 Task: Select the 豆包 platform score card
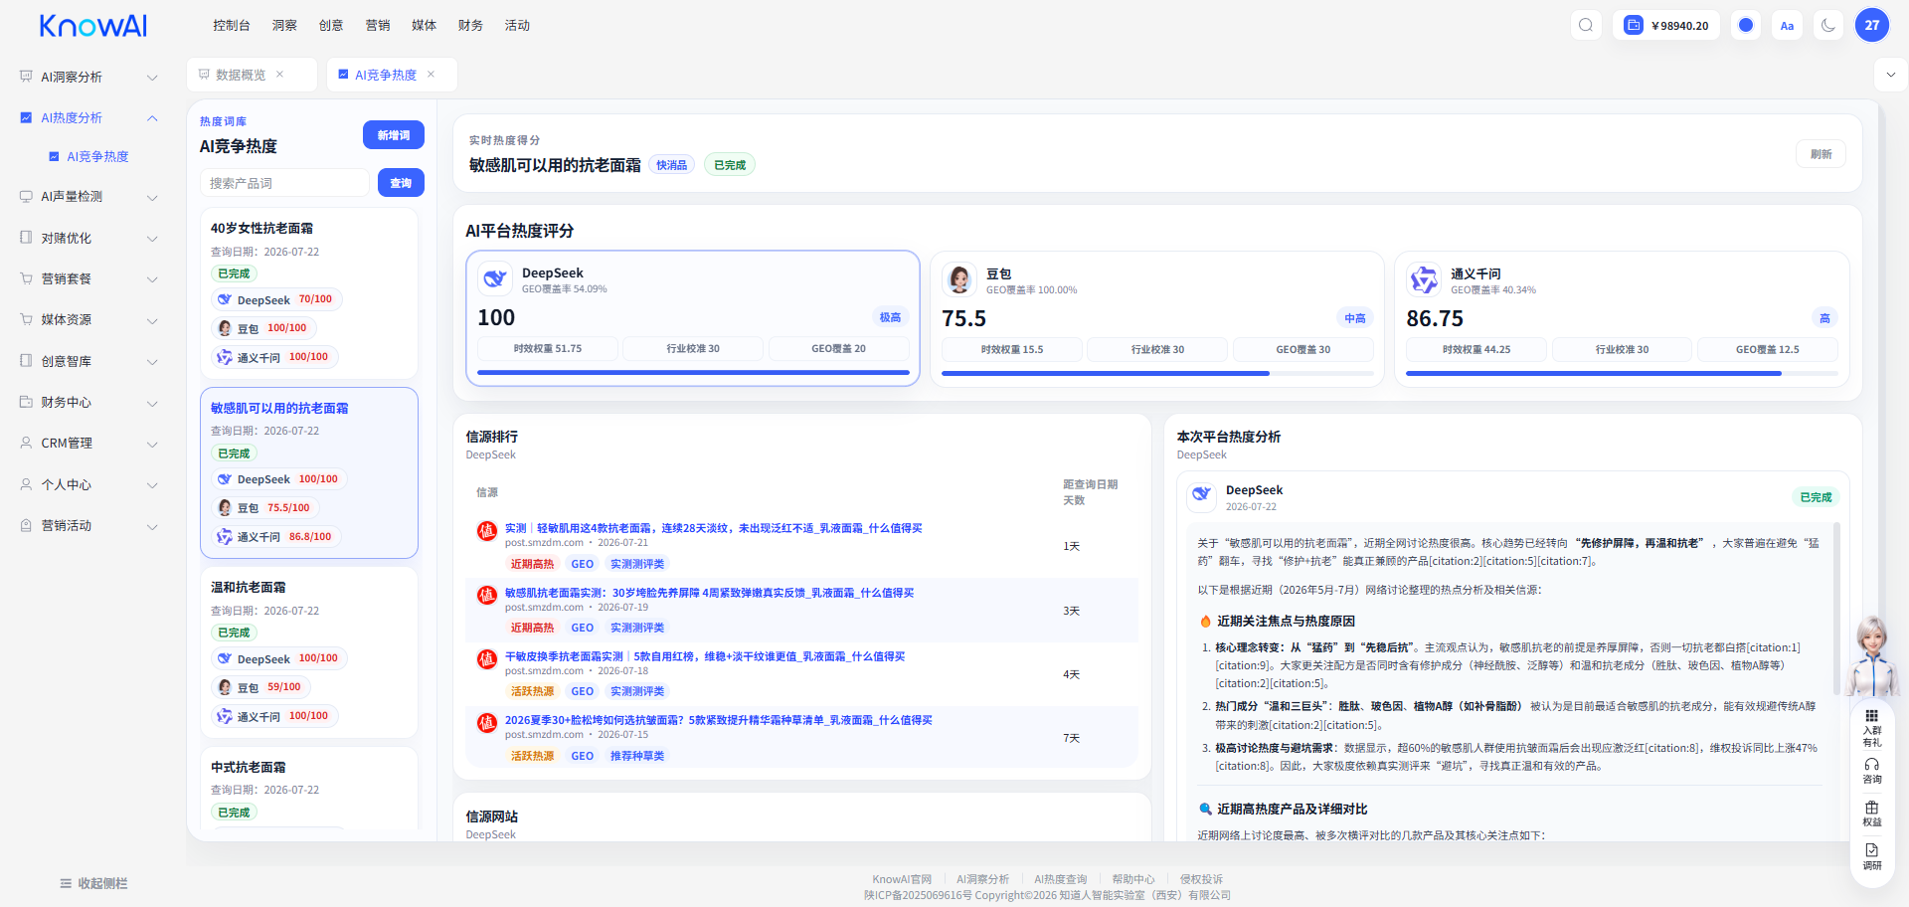click(1156, 318)
